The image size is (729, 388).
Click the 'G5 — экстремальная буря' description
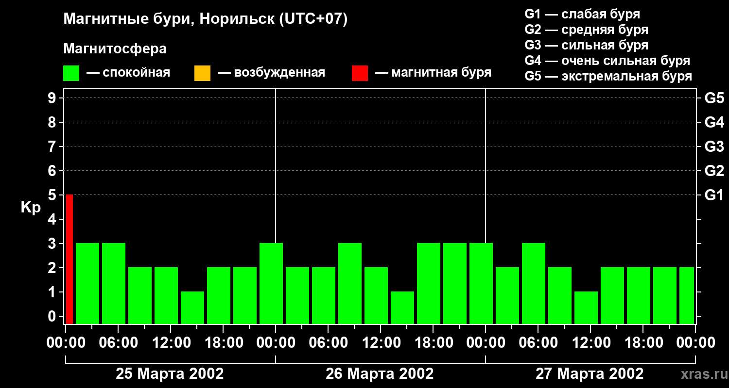coord(608,76)
